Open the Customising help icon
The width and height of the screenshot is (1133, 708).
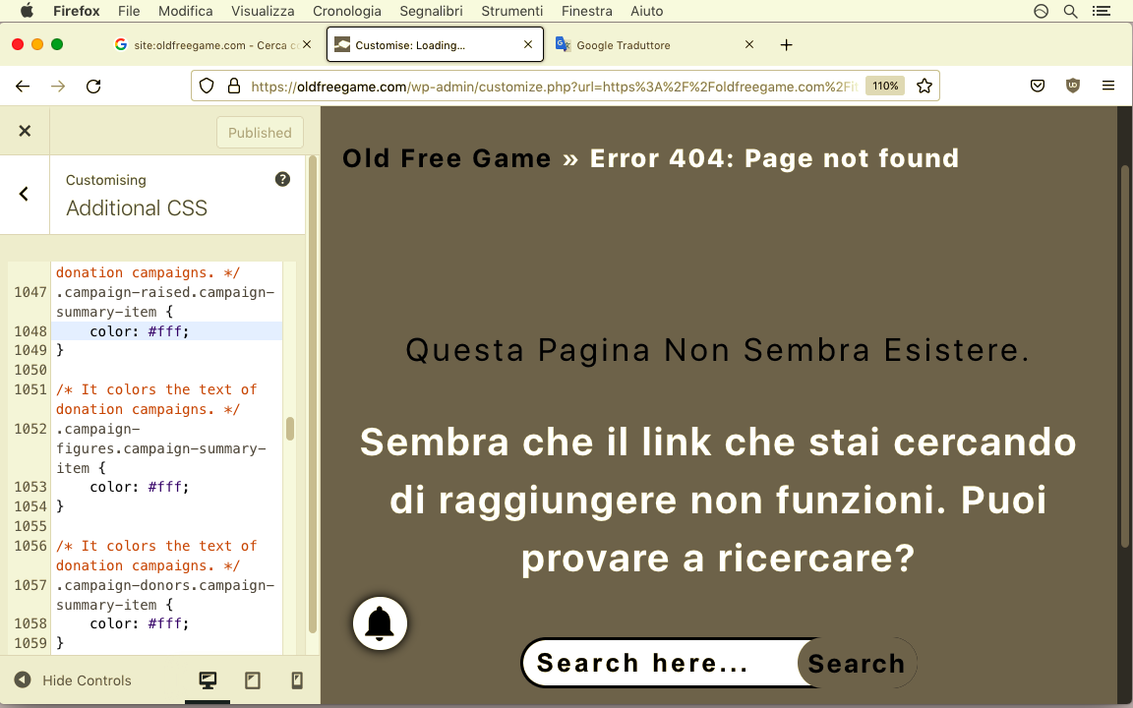pyautogui.click(x=282, y=179)
